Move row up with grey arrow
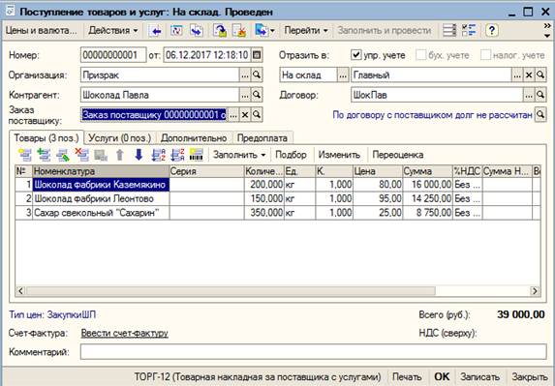The height and width of the screenshot is (386, 555). (120, 155)
